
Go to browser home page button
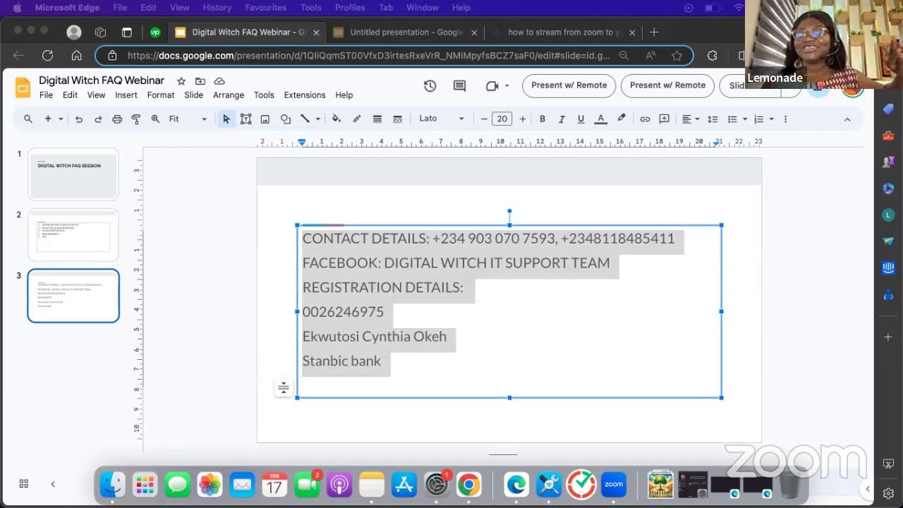77,56
